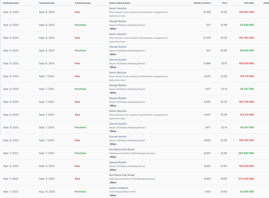Click the Officer badge under Anette Lindqvist
This screenshot has width=269, height=198.
click(x=113, y=196)
